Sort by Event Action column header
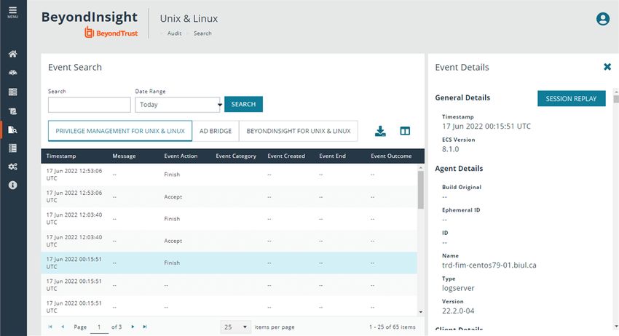This screenshot has height=336, width=619. (x=181, y=156)
